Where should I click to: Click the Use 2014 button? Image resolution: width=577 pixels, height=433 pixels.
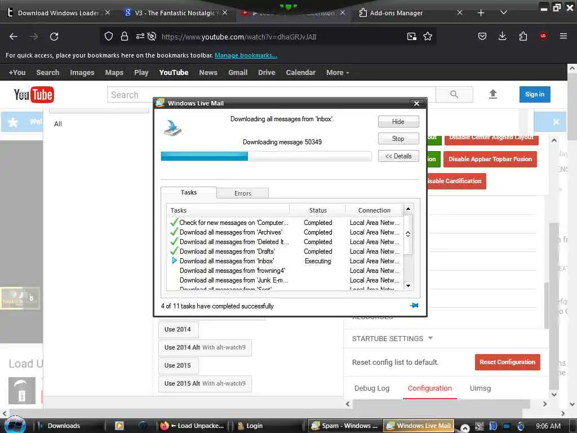point(178,329)
